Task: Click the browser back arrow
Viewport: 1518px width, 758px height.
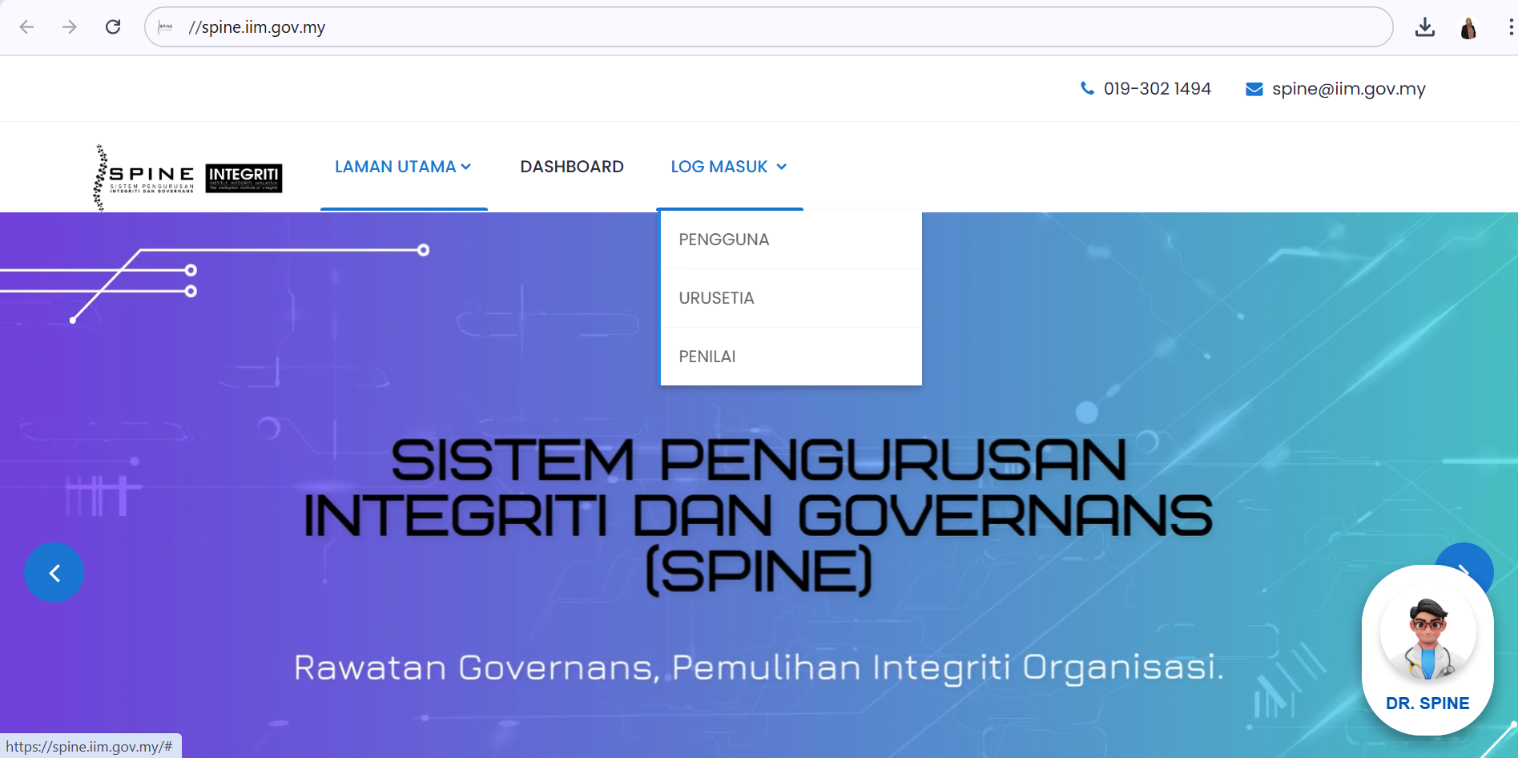Action: click(26, 27)
